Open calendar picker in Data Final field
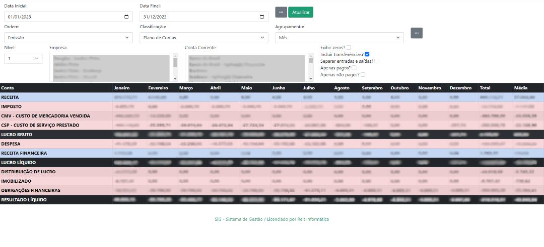Viewport: 544px width, 247px height. (x=261, y=17)
